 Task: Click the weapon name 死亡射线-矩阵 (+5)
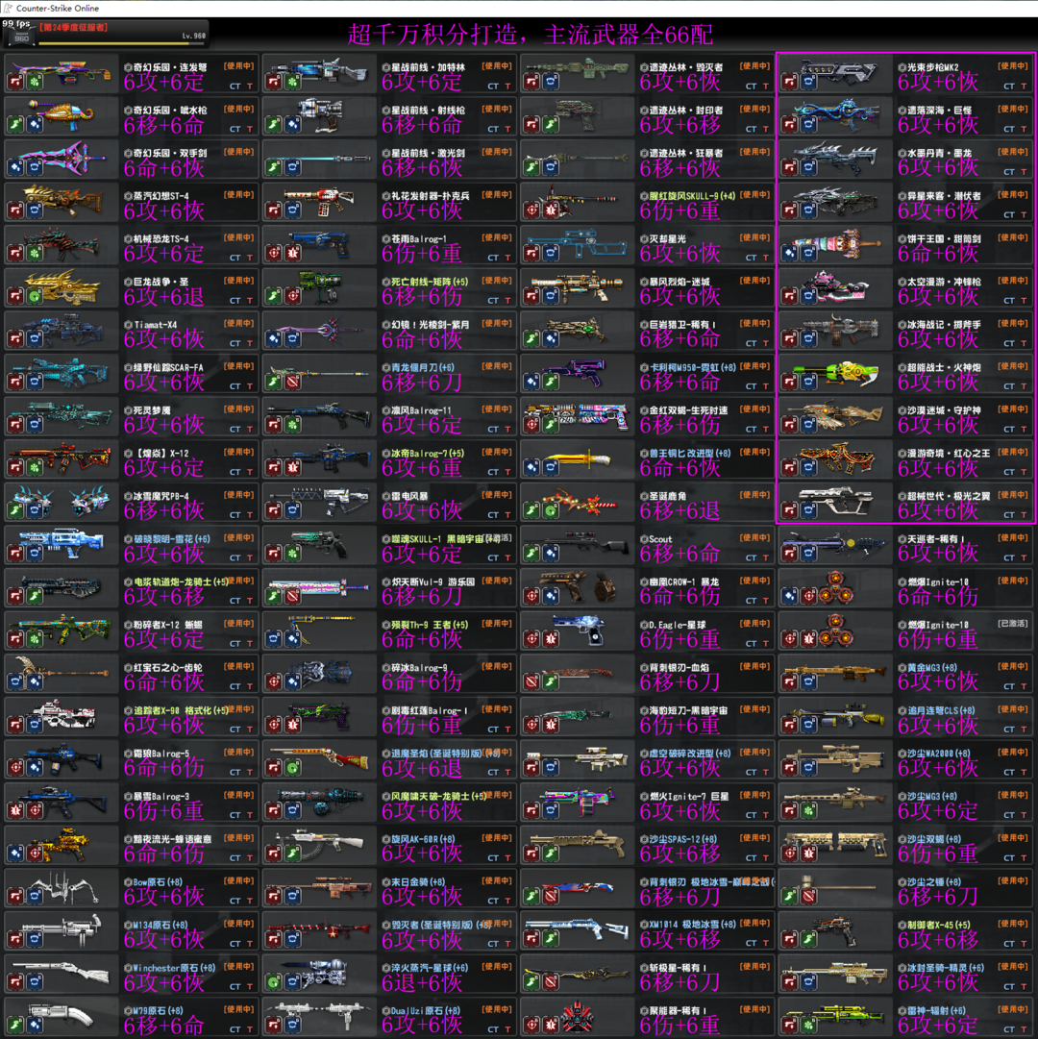click(x=430, y=282)
